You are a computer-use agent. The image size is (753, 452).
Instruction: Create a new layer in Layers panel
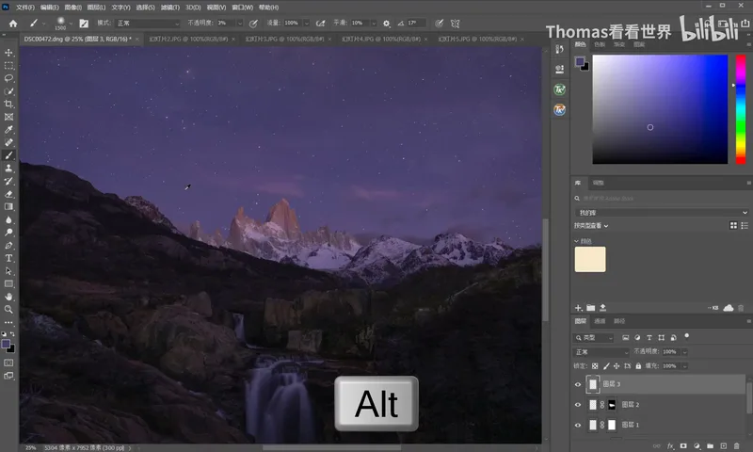pos(724,445)
